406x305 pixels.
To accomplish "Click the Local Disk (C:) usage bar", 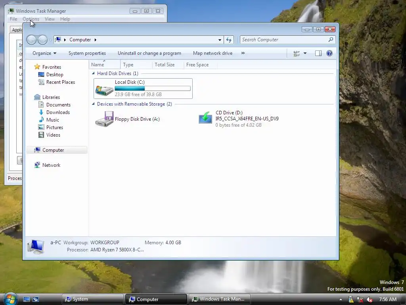I will [x=153, y=89].
